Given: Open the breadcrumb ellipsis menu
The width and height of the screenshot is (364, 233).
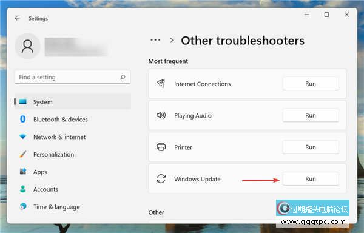Looking at the screenshot, I should point(155,40).
